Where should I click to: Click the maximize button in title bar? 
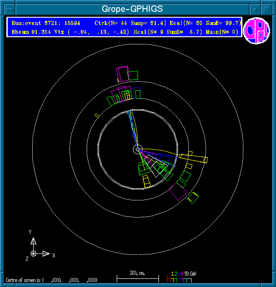click(267, 9)
